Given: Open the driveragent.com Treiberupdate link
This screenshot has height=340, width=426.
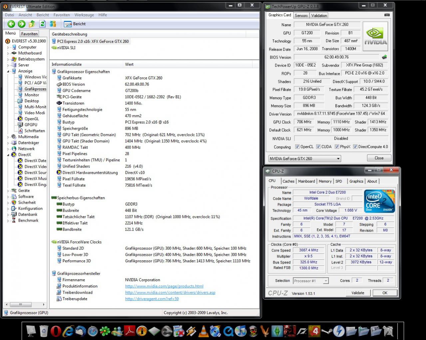Looking at the screenshot, I should point(152,299).
